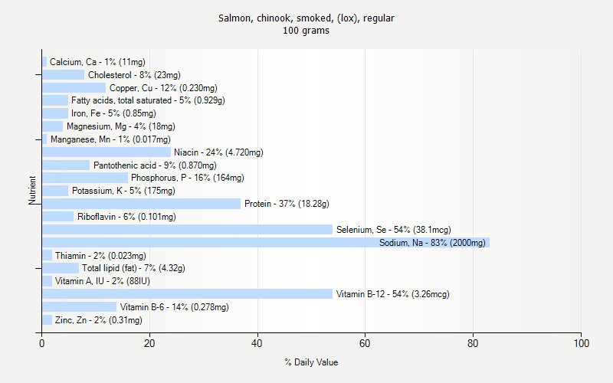Click the Selenium, Se bar
Viewport: 613px width, 383px height.
(187, 230)
